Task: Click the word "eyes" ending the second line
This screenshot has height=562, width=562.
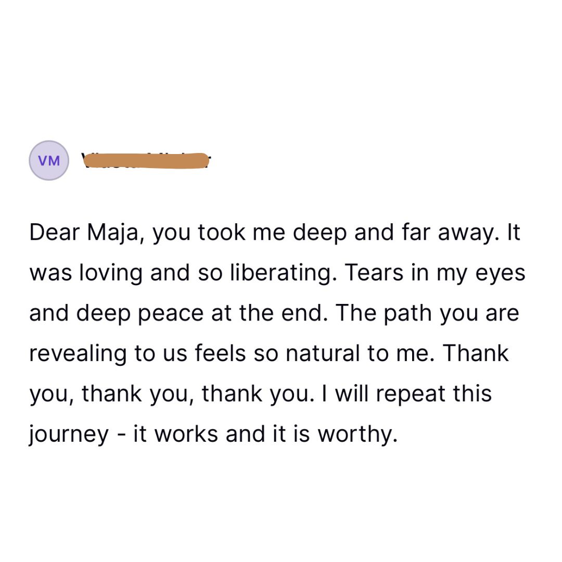Action: coord(501,274)
